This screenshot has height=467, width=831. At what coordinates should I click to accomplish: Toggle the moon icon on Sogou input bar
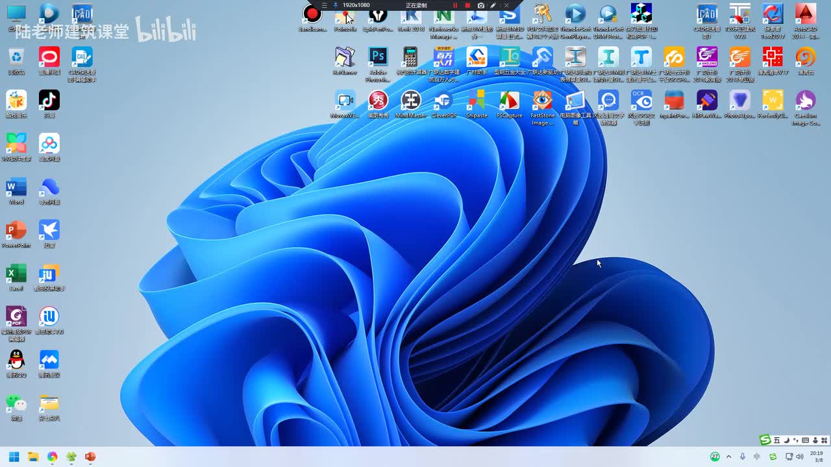pyautogui.click(x=786, y=440)
